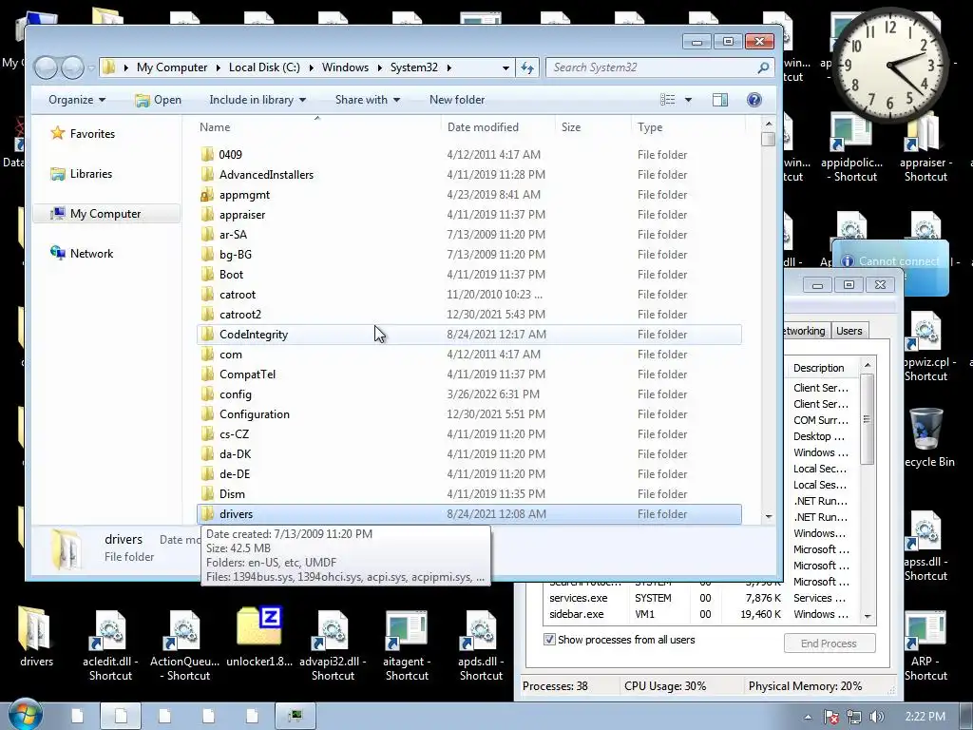Select advapi32.dll shortcut on desktop
The height and width of the screenshot is (730, 973).
coord(333,644)
